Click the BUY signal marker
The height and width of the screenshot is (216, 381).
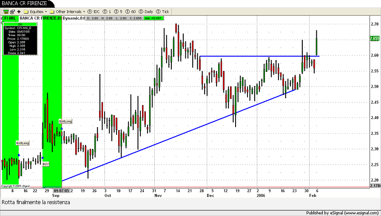pos(45,164)
